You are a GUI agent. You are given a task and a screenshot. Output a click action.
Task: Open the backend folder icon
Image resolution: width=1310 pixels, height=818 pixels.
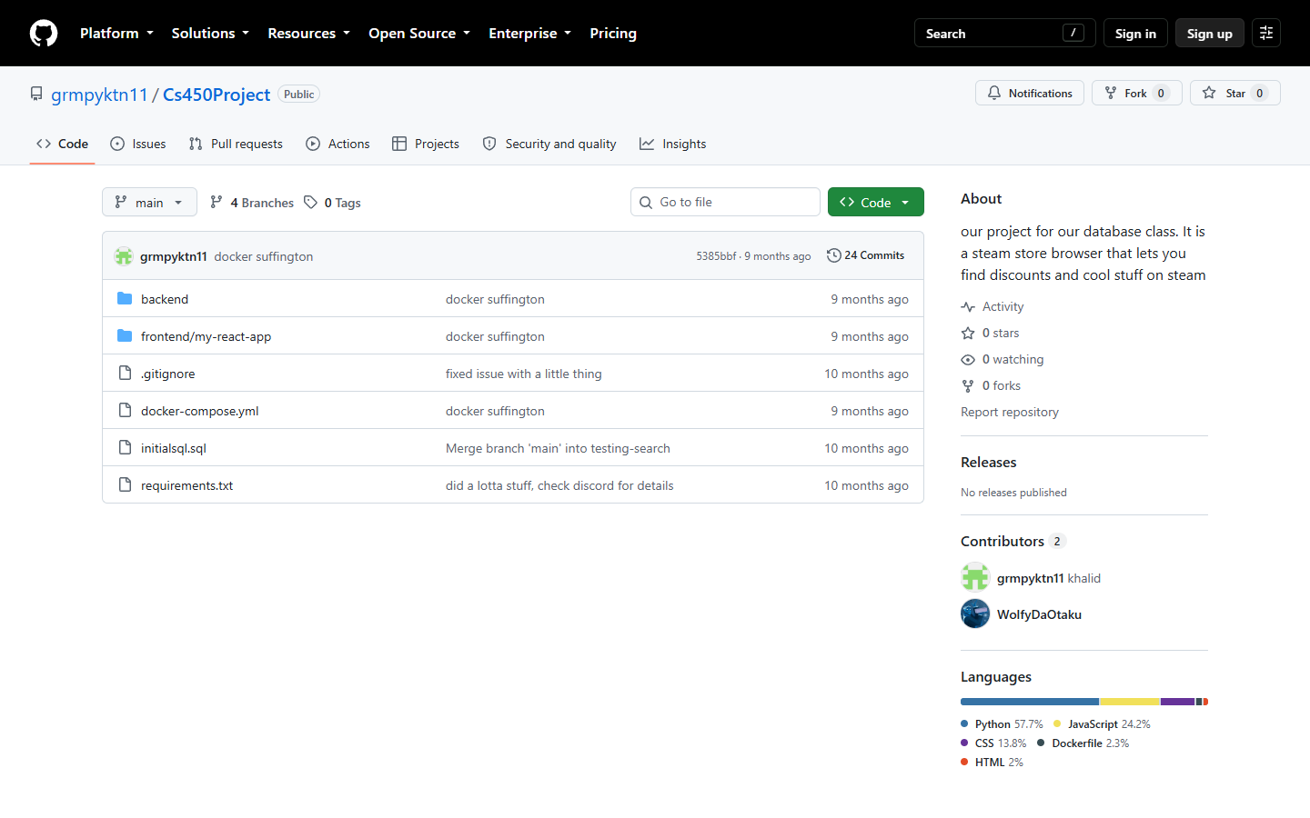pyautogui.click(x=125, y=299)
